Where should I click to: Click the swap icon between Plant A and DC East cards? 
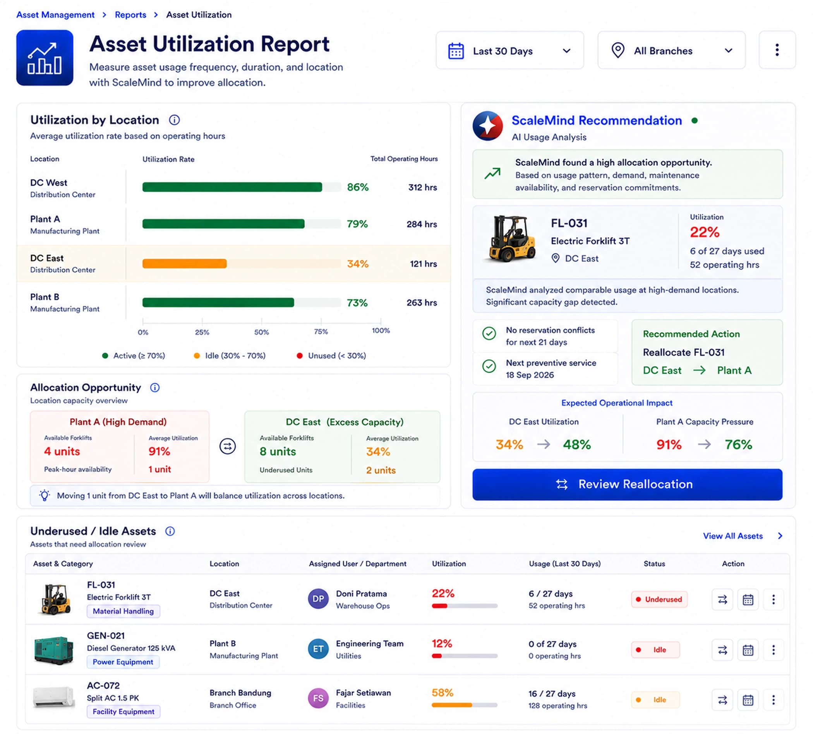coord(228,446)
